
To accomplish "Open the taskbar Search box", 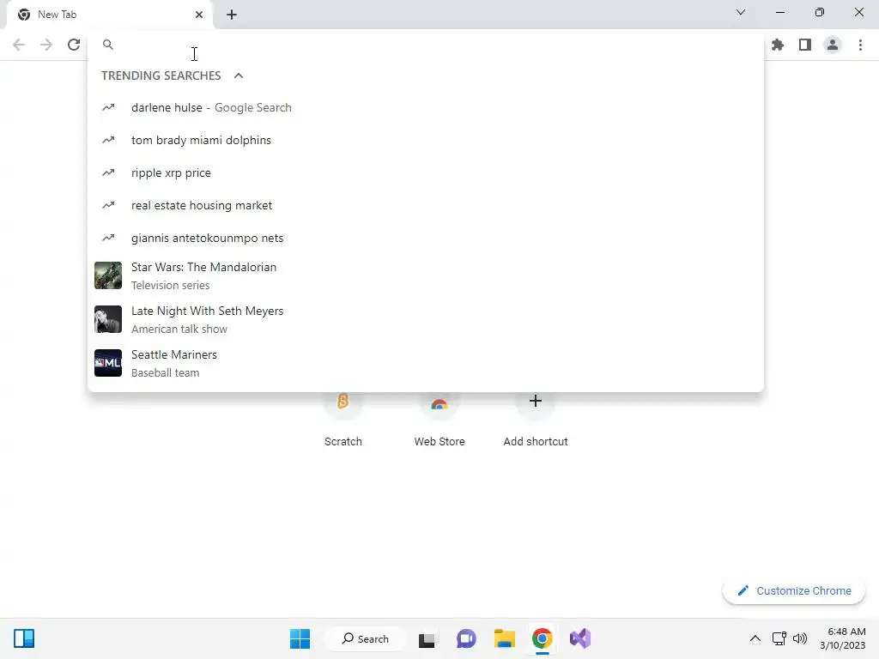I will click(366, 638).
